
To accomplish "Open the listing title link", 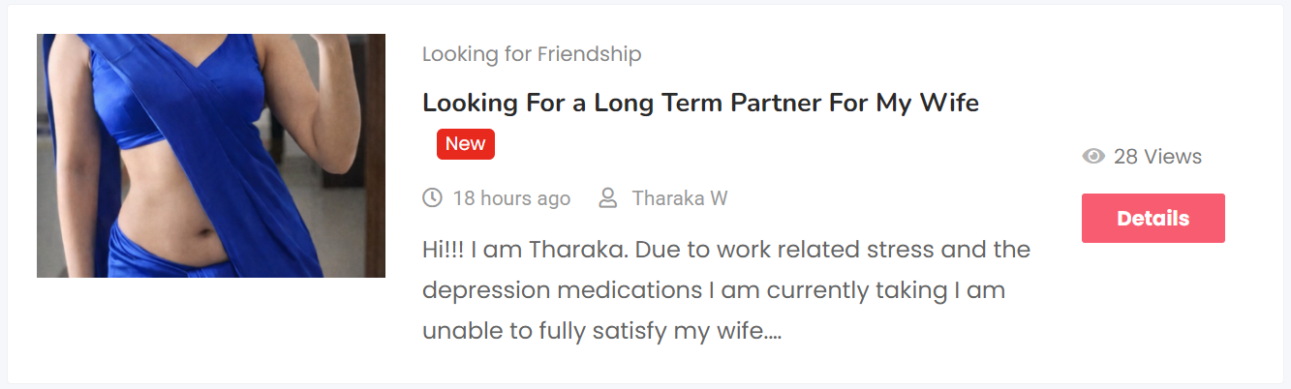I will pyautogui.click(x=700, y=103).
